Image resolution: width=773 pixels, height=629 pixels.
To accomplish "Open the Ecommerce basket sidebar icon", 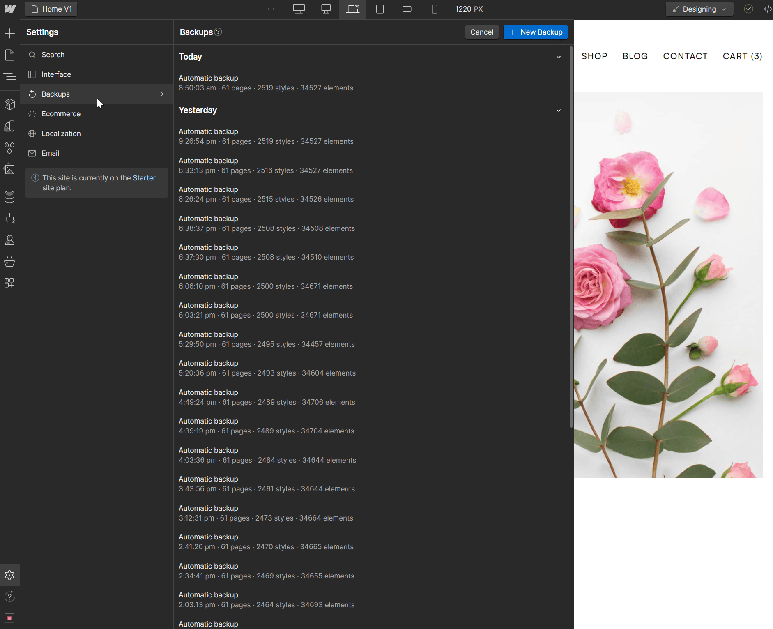I will [10, 262].
